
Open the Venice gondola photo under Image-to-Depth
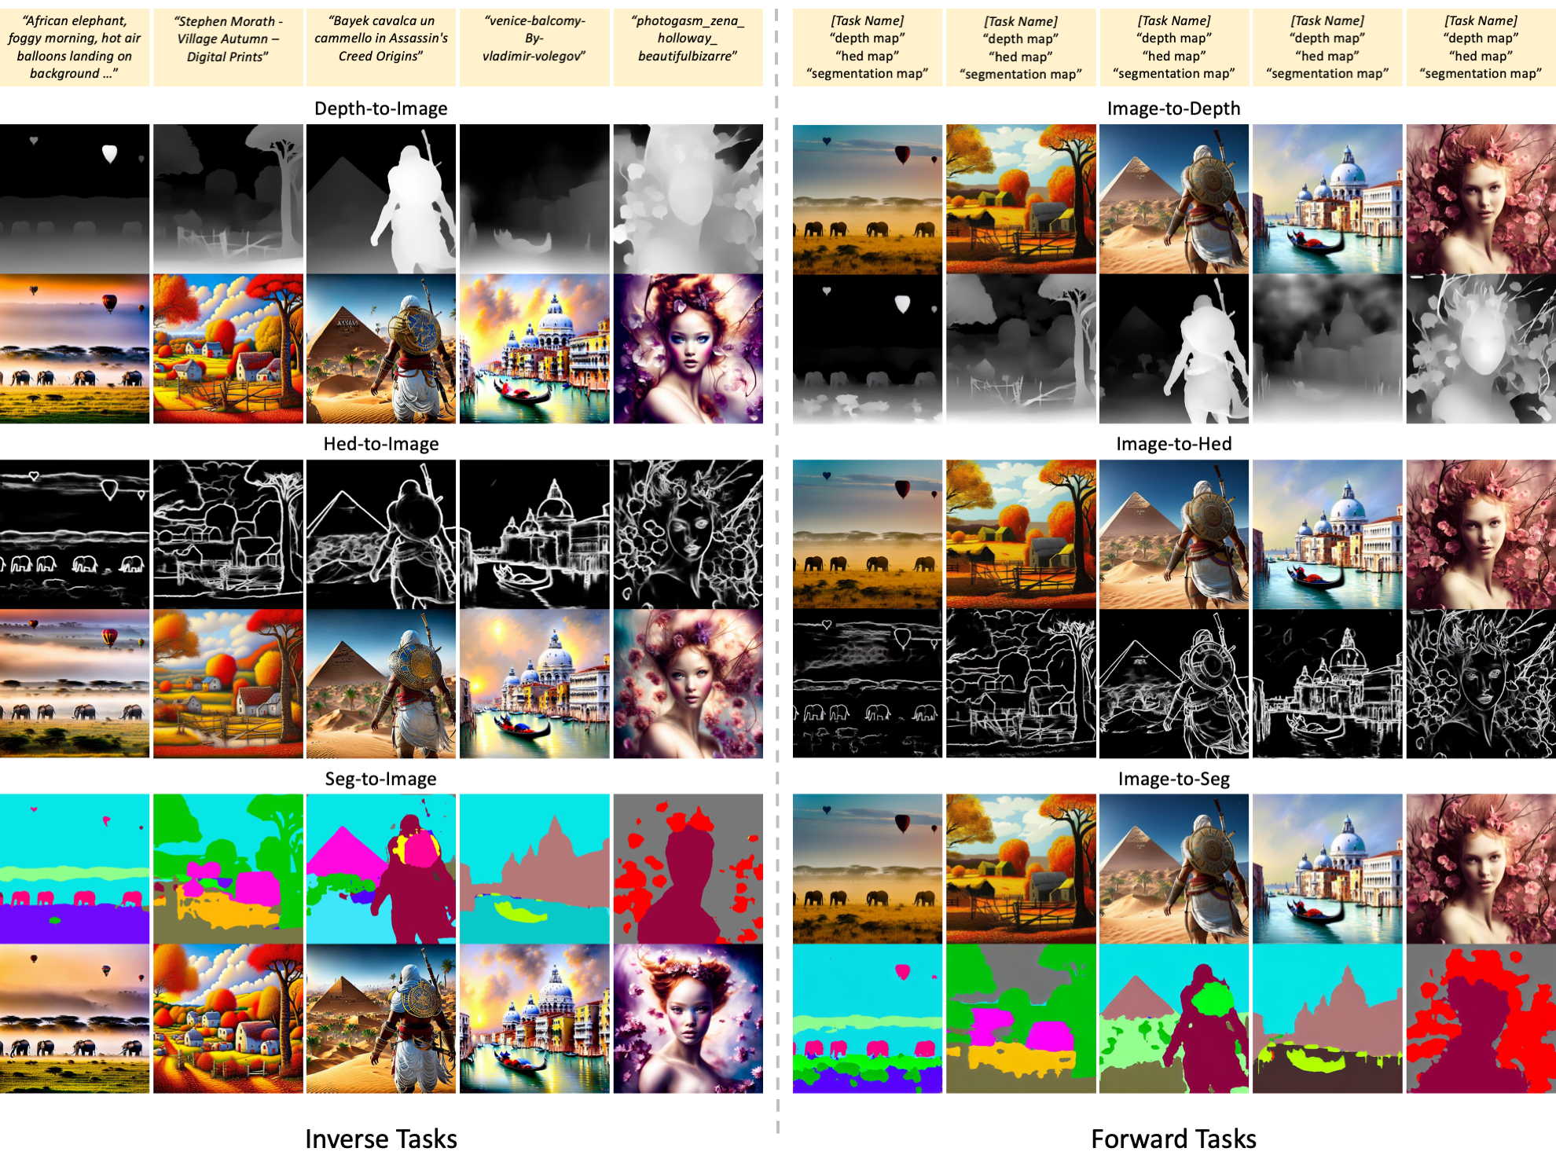(x=1327, y=199)
